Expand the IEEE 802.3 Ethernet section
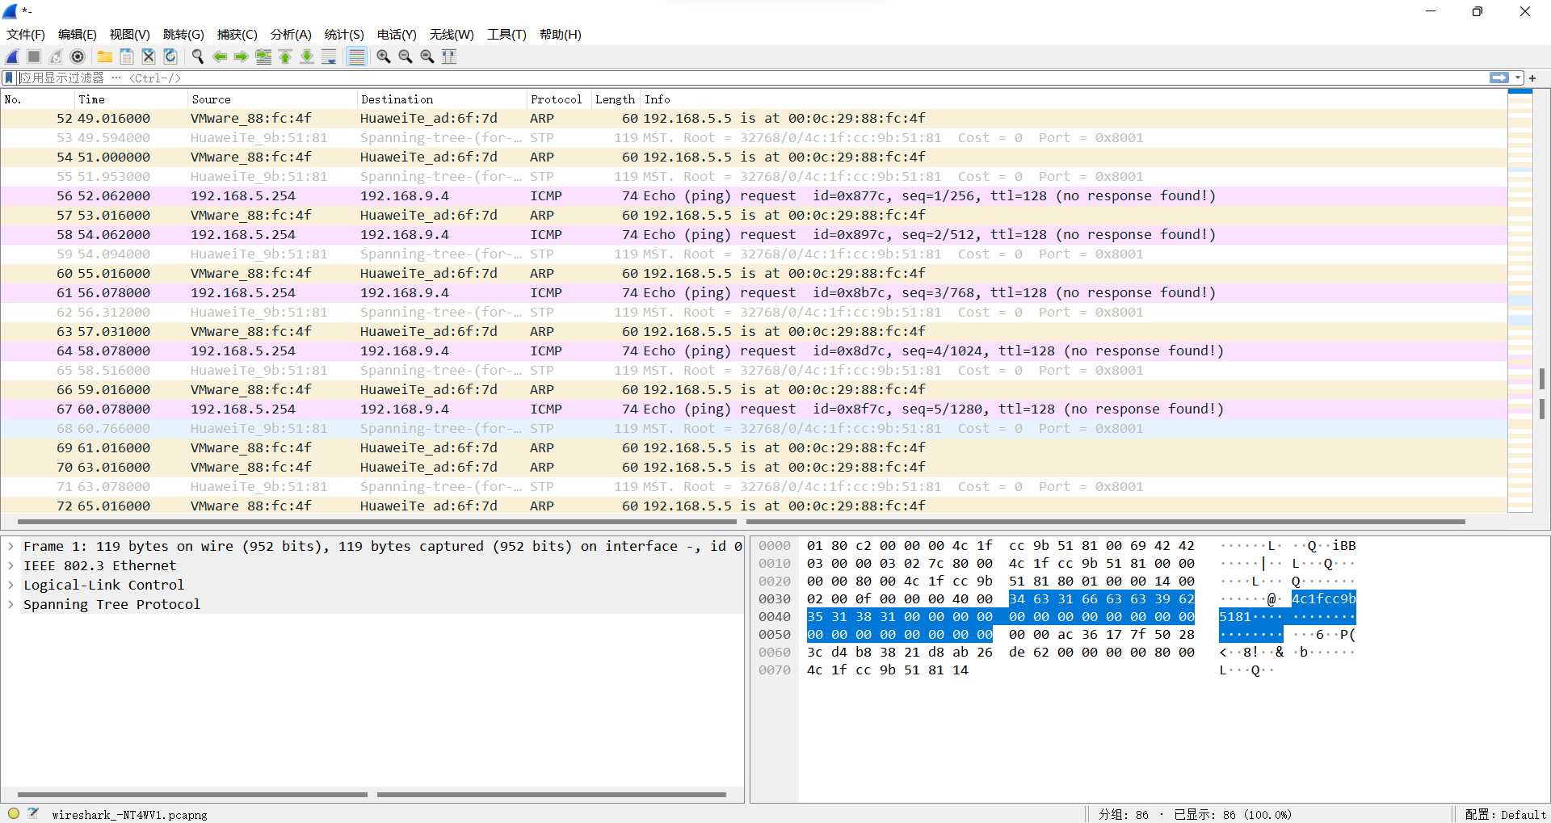1551x823 pixels. [11, 566]
